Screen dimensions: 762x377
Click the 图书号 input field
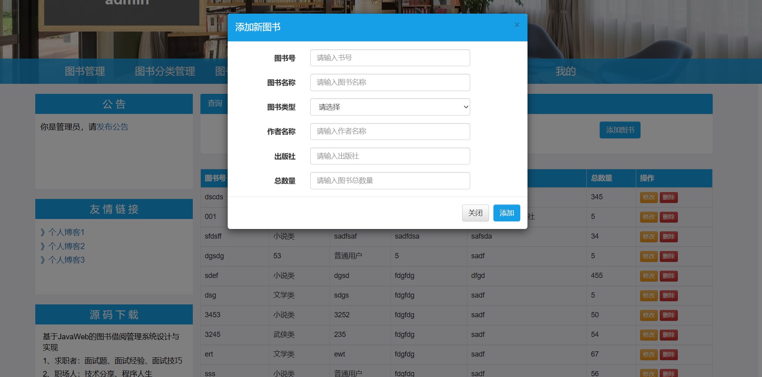coord(390,58)
